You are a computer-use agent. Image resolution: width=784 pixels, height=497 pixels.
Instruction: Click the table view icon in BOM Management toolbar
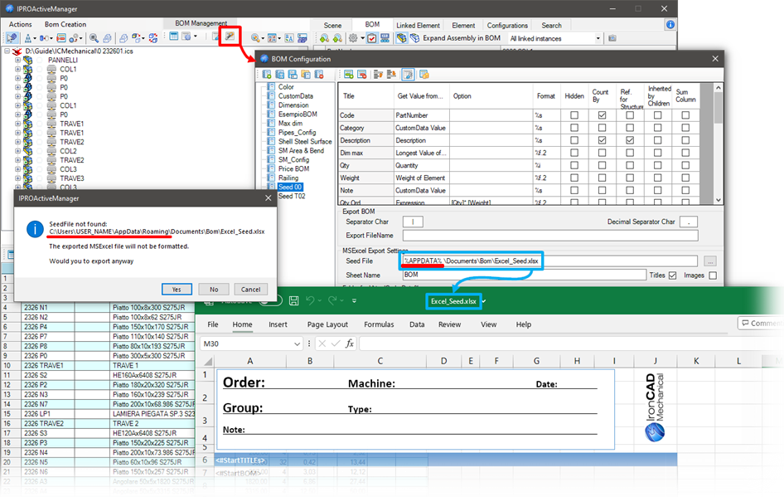[x=173, y=37]
